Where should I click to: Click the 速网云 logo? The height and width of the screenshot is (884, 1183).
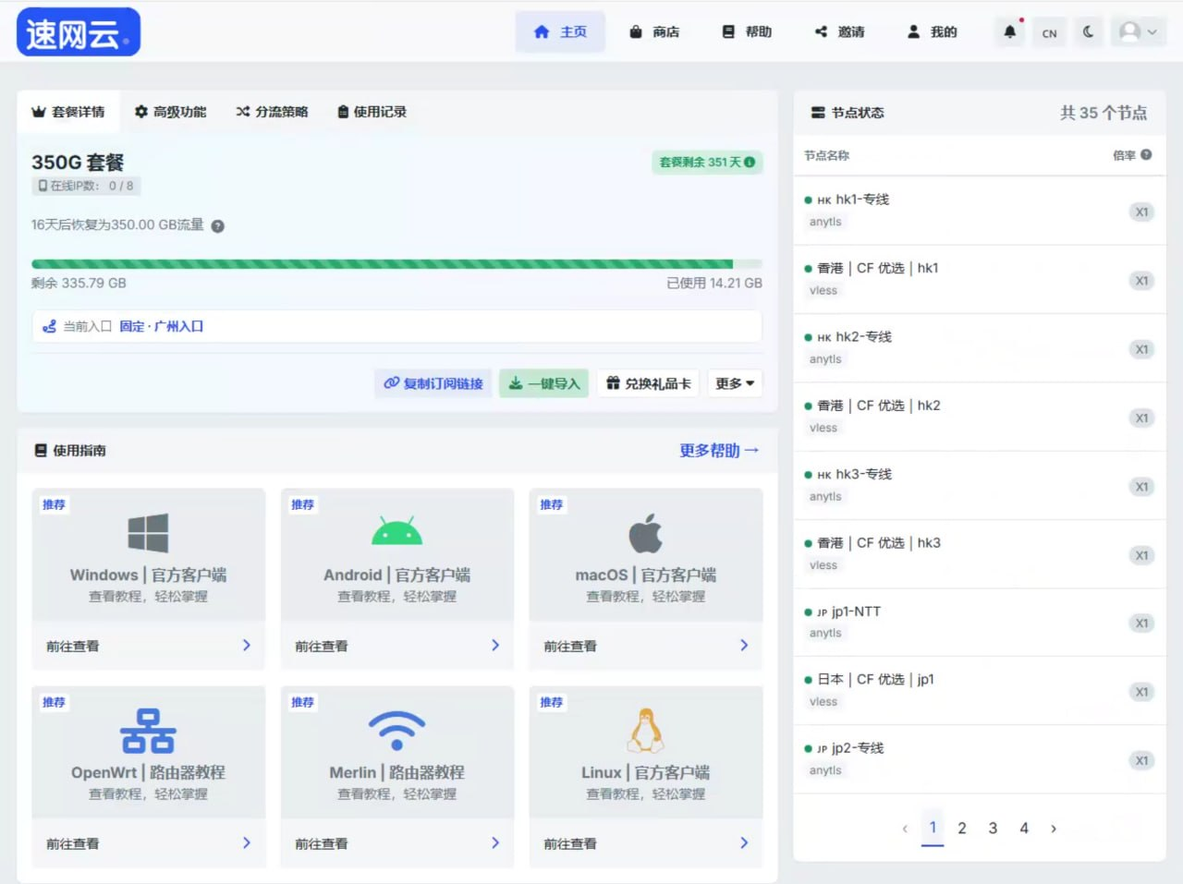[x=79, y=32]
